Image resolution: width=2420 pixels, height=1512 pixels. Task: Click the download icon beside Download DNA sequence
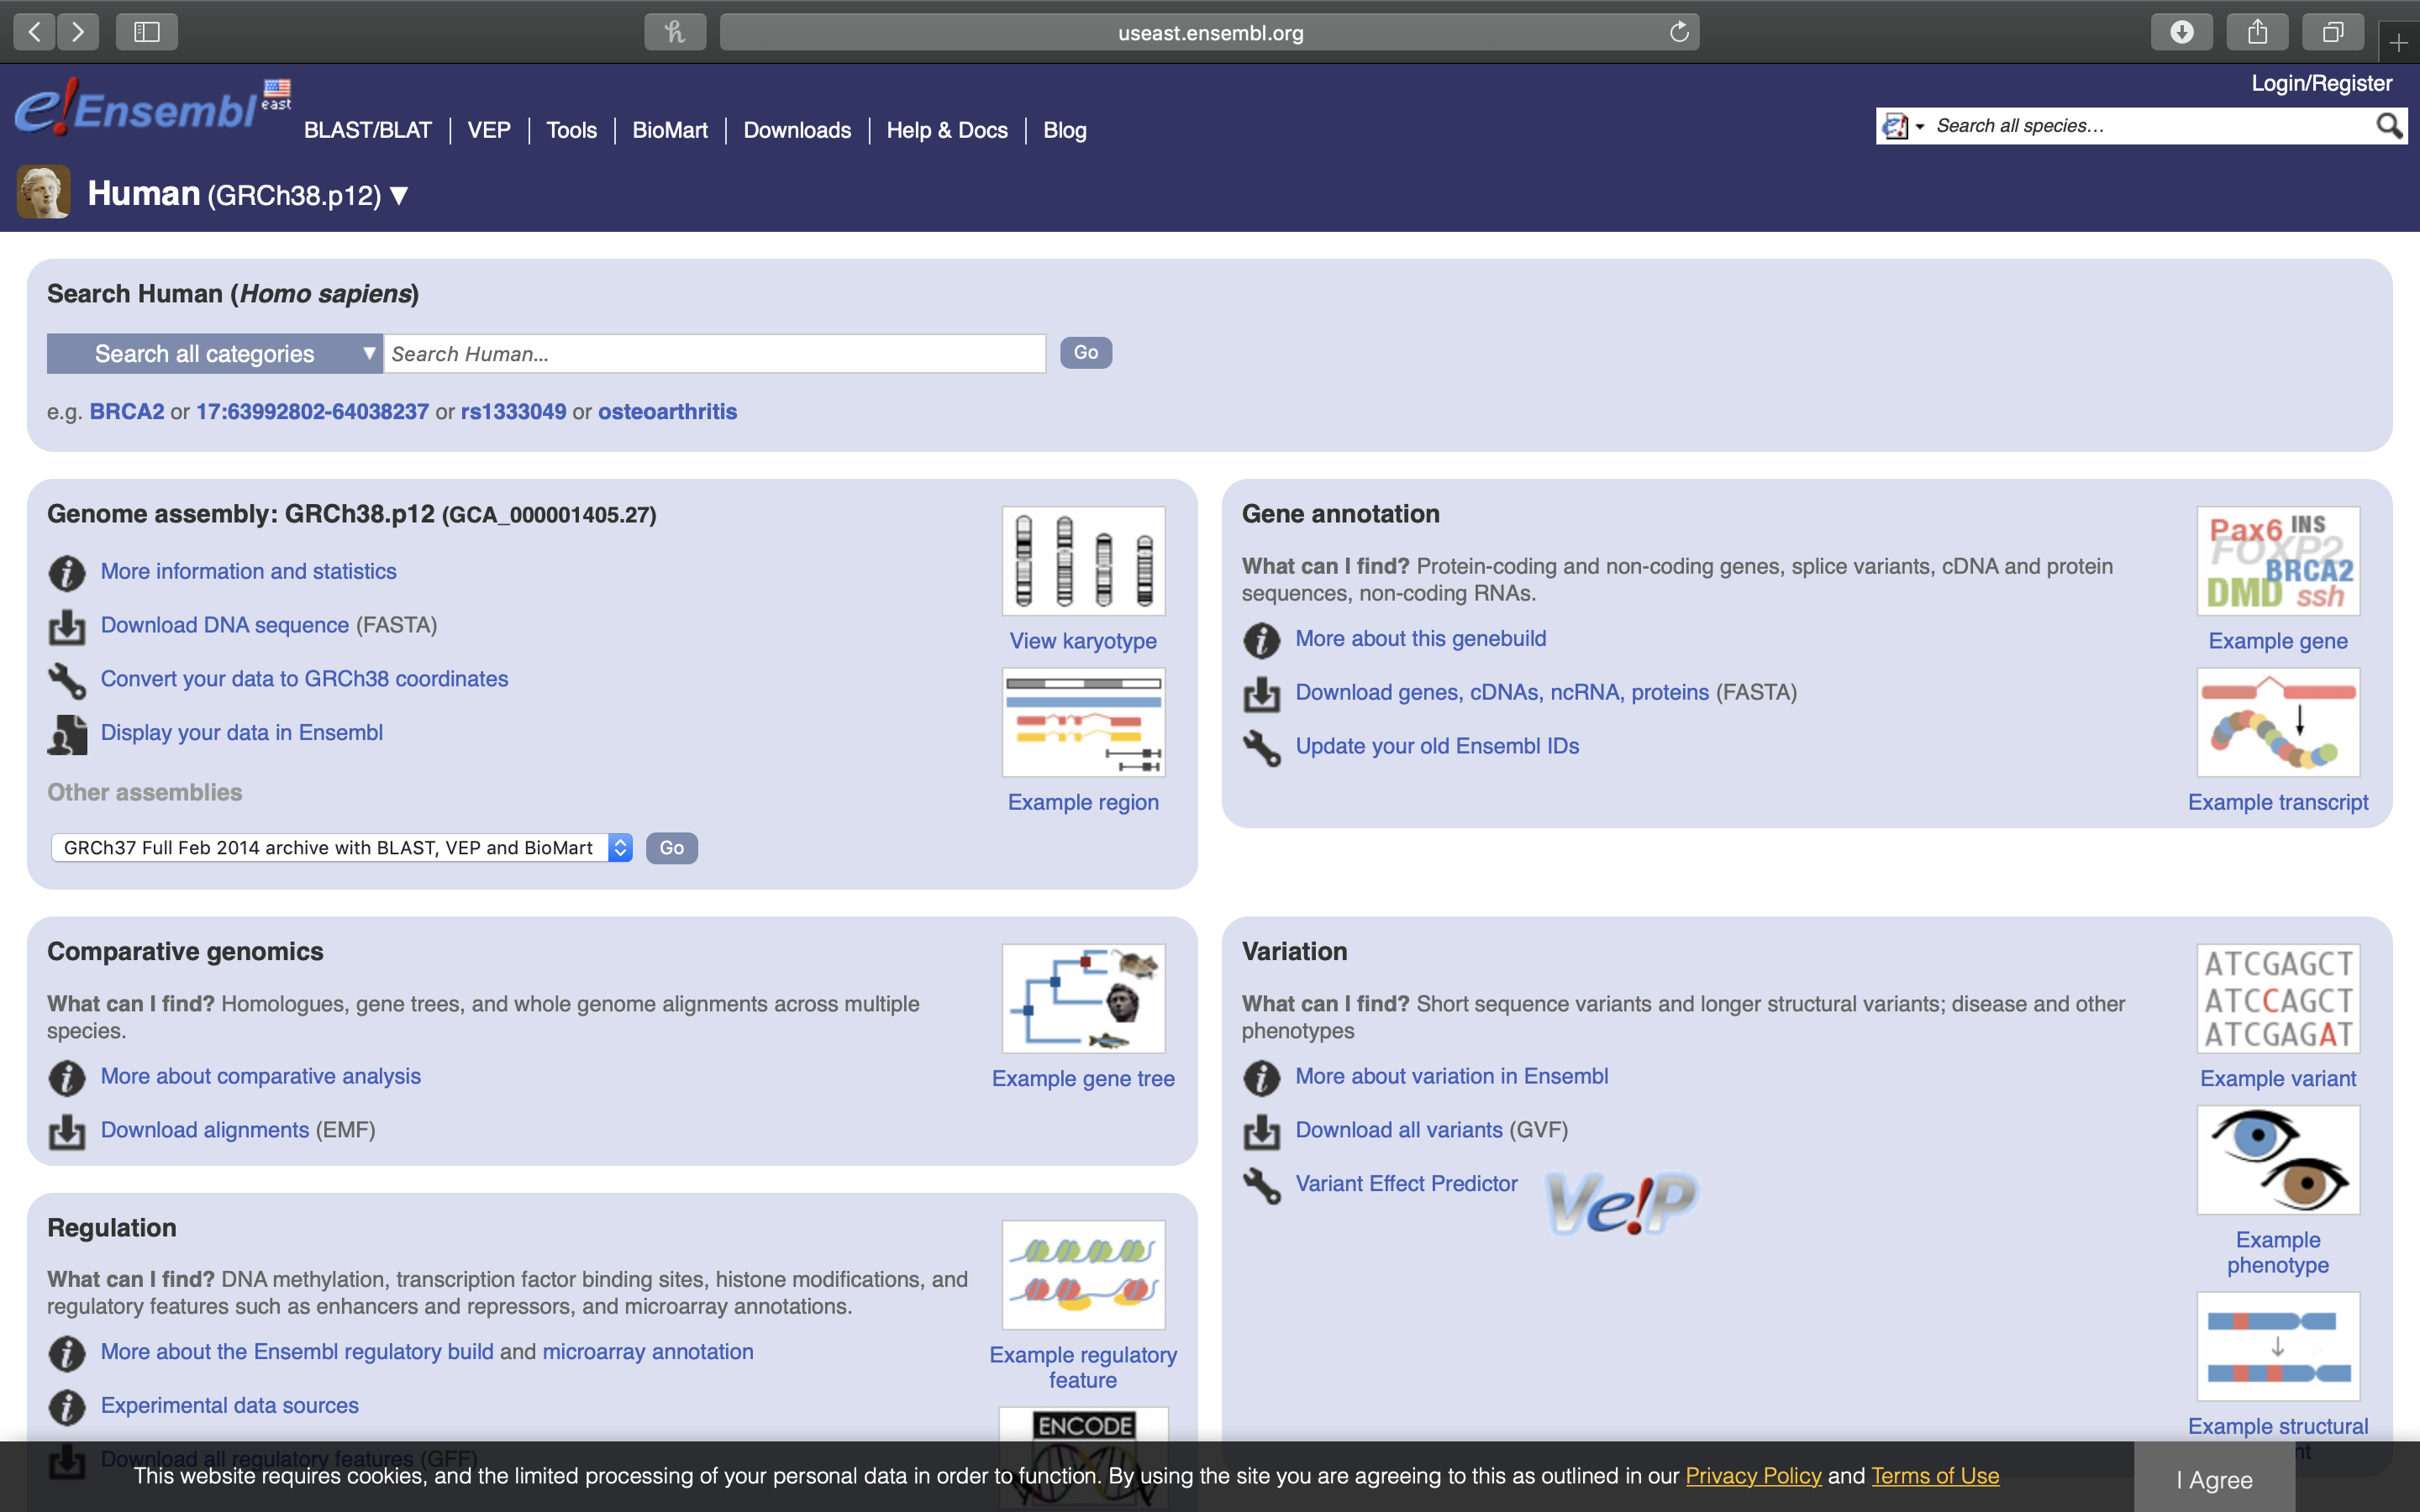pos(67,627)
